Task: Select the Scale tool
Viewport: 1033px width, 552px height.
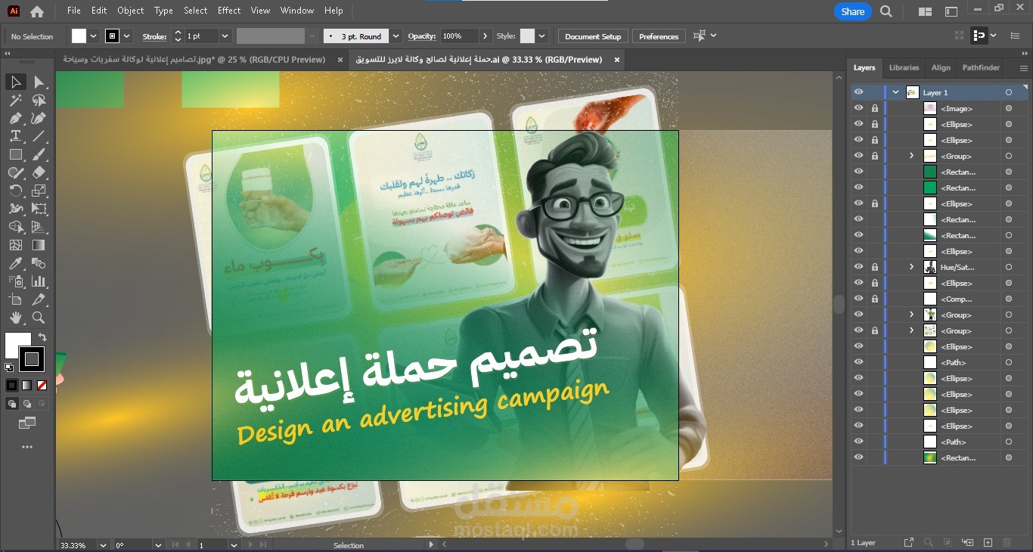Action: click(39, 191)
